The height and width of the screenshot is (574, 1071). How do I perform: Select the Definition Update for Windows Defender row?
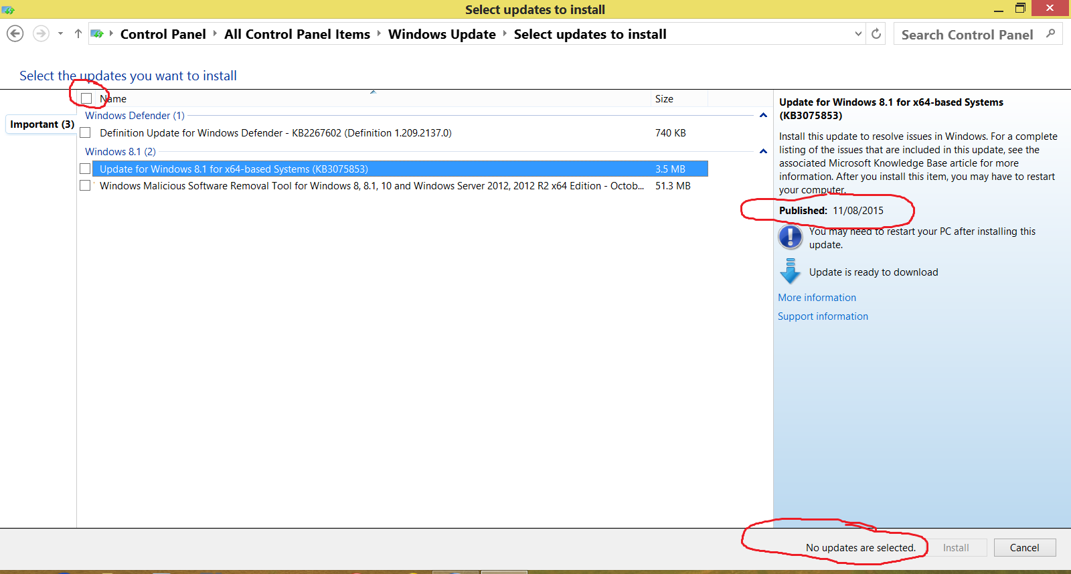(x=400, y=132)
